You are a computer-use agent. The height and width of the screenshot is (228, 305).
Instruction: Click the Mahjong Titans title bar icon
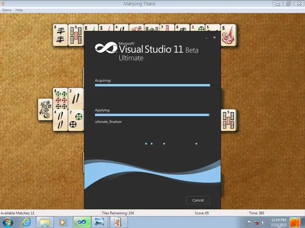click(x=3, y=3)
